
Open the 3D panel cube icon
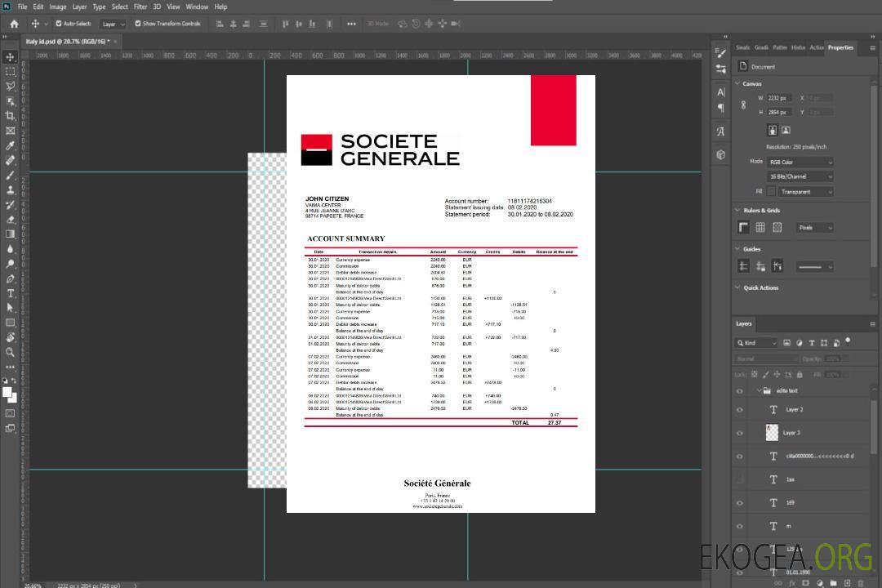(x=721, y=154)
